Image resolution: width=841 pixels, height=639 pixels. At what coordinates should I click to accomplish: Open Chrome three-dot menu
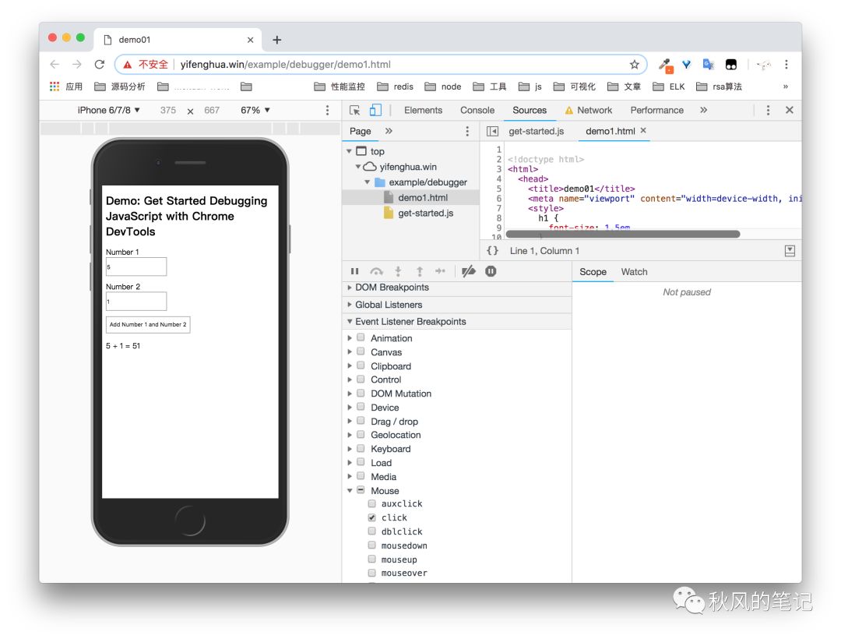[786, 65]
